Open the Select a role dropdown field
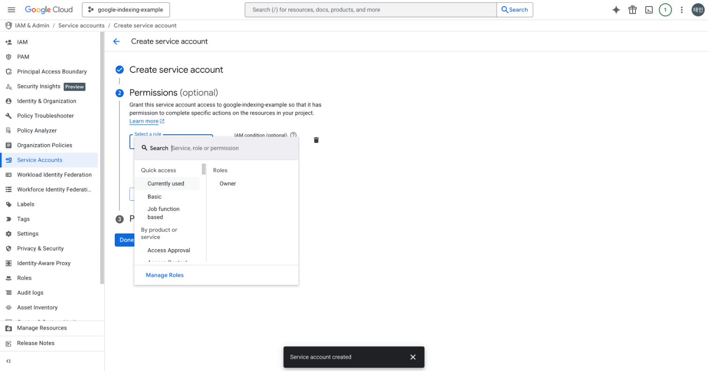 [171, 142]
